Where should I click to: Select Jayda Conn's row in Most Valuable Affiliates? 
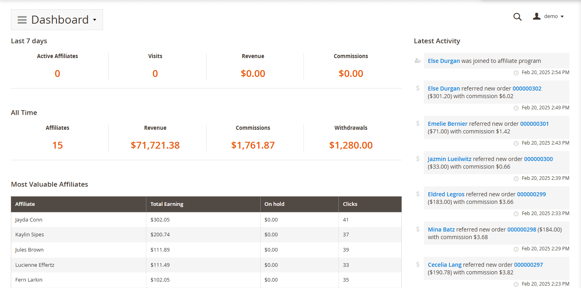[28, 220]
